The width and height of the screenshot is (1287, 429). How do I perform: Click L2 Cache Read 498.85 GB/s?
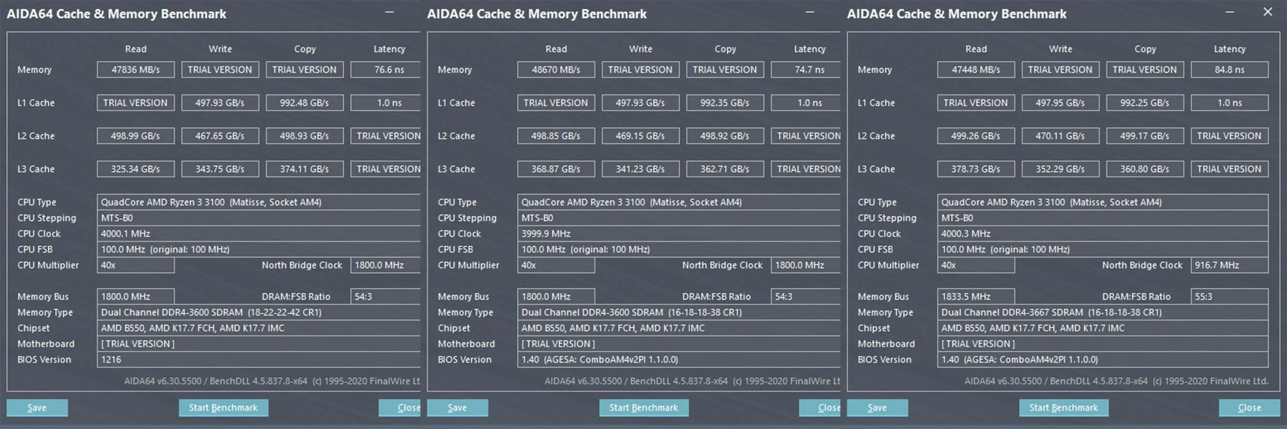click(556, 135)
